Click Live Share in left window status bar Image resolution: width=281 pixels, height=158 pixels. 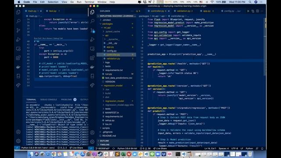(x=76, y=148)
